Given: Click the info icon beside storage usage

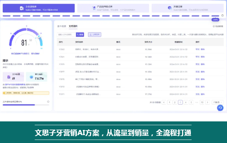Looking at the screenshot, I should [48, 102].
